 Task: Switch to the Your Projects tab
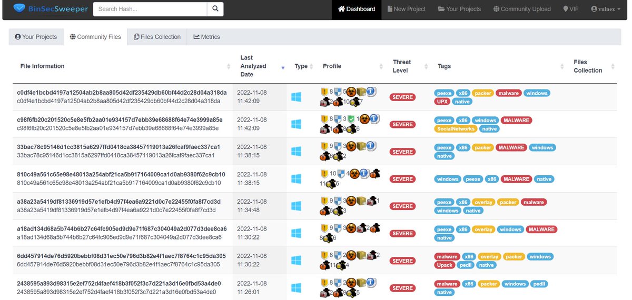[36, 37]
